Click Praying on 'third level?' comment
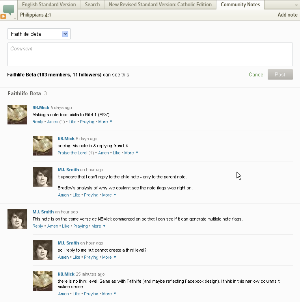Viewport: 300px width, 302px height. point(91,258)
